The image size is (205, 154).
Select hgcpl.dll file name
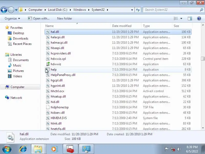tap(56, 80)
